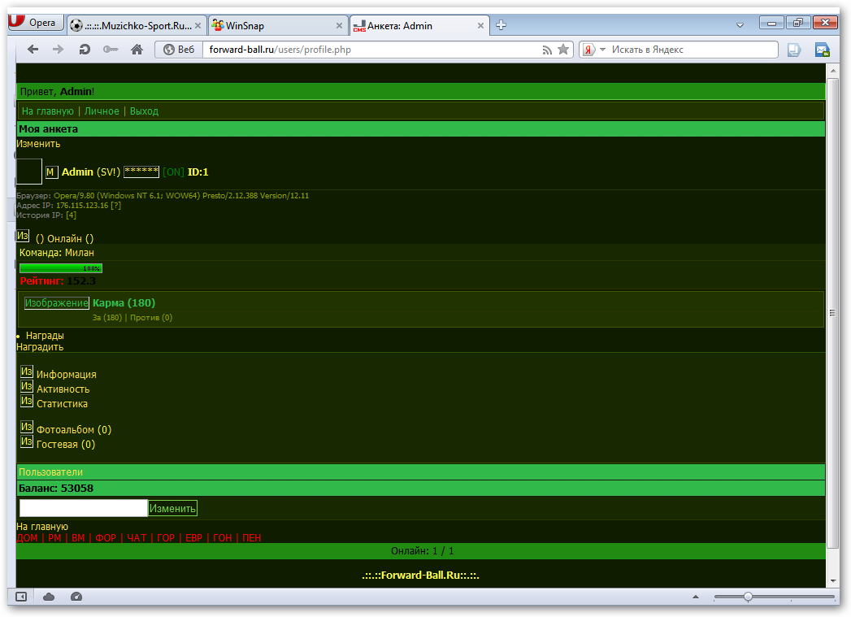Screen dimensions: 851x617
Task: Open a new tab with plus button
Action: [501, 25]
